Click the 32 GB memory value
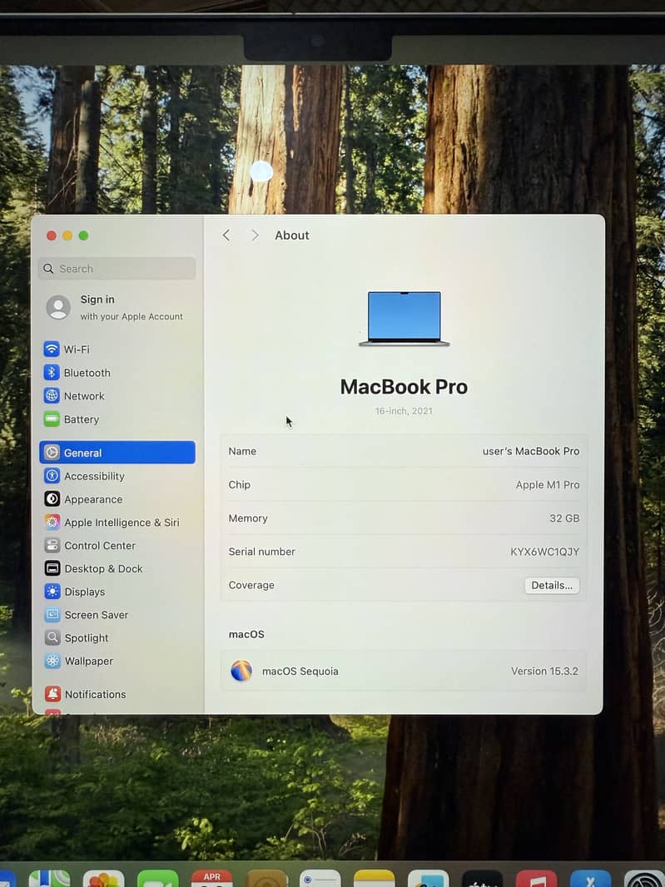The image size is (665, 887). pos(564,518)
